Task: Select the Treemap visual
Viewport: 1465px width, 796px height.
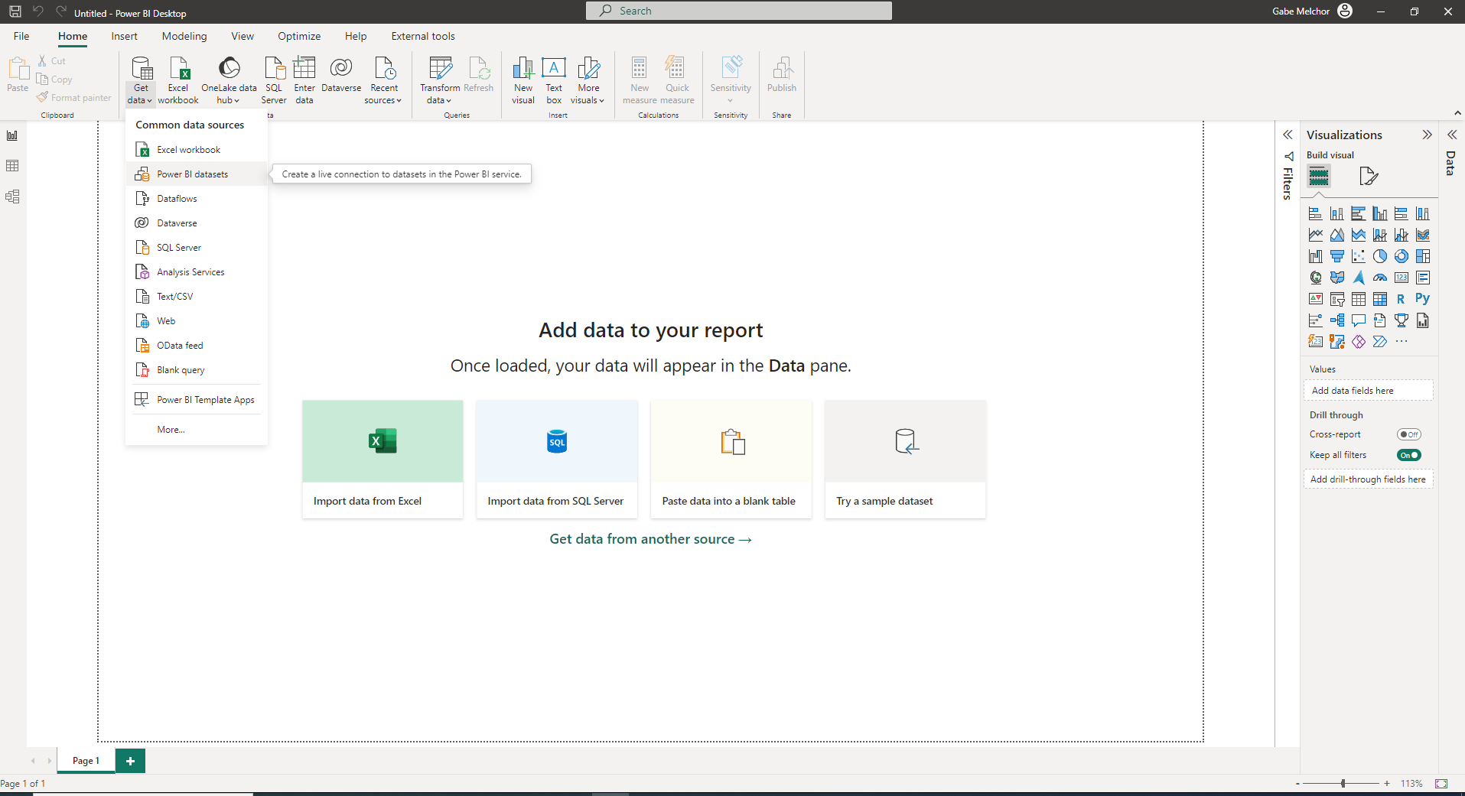Action: [x=1422, y=256]
